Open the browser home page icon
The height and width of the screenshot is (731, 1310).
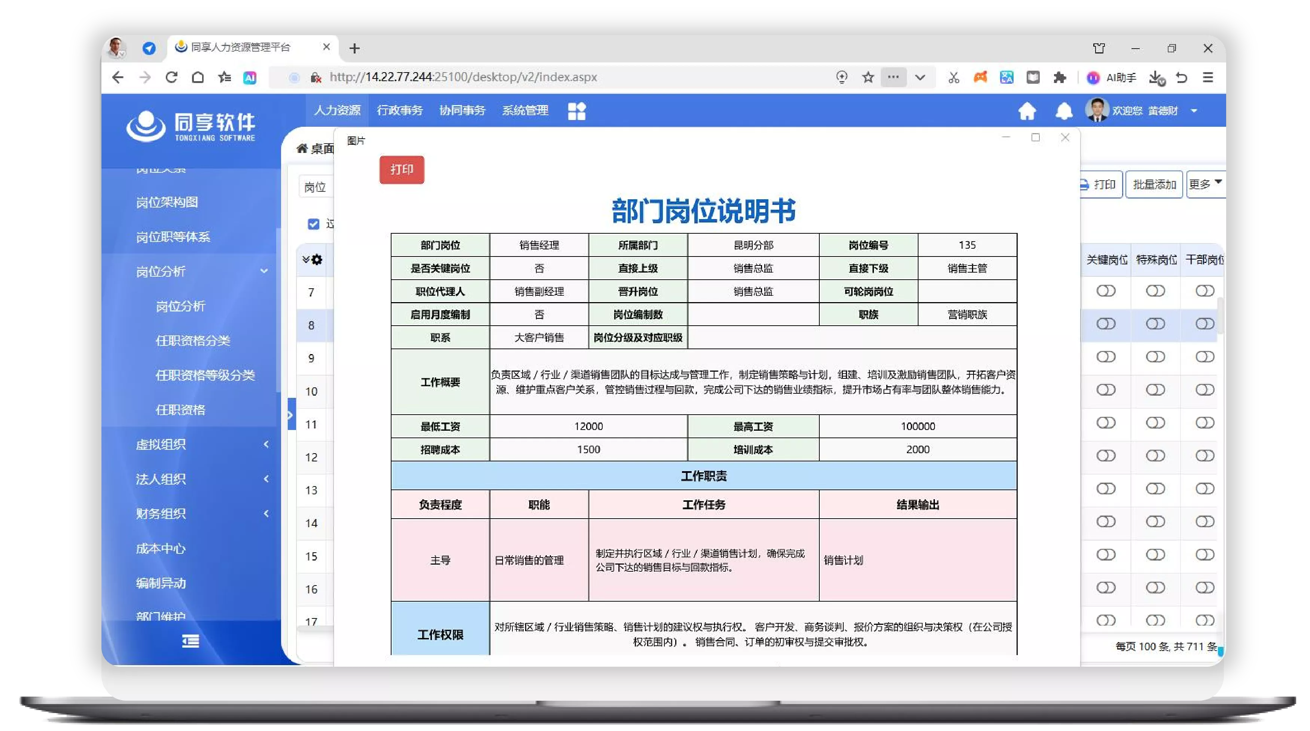pyautogui.click(x=198, y=77)
